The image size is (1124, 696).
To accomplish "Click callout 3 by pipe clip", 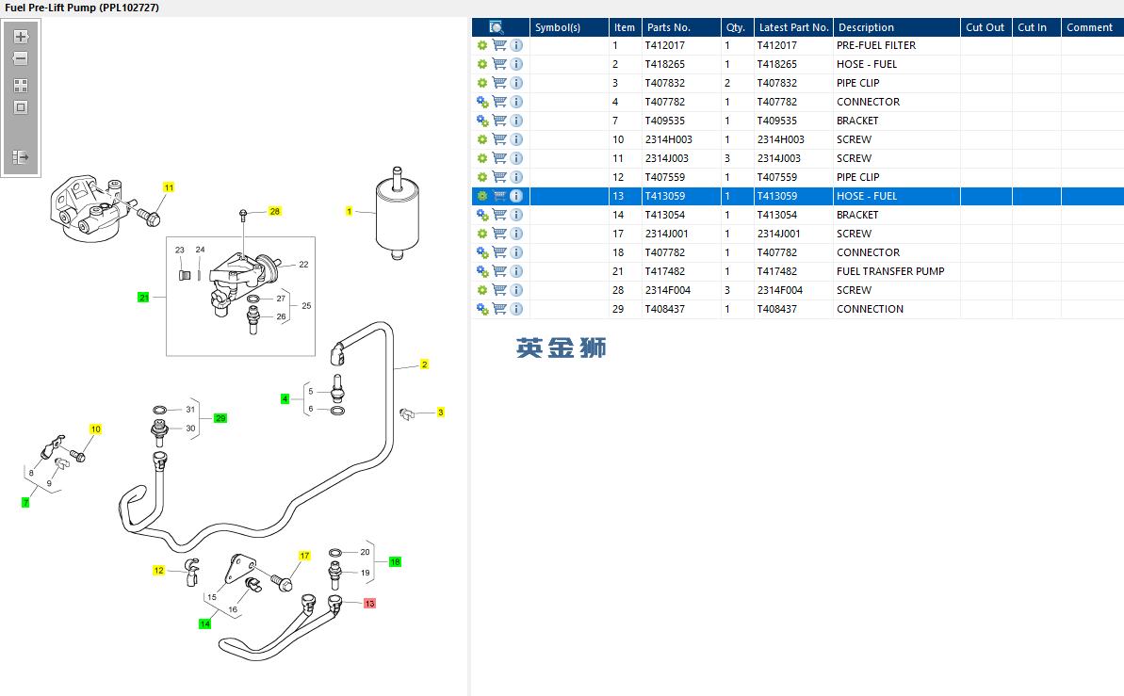I will (441, 413).
